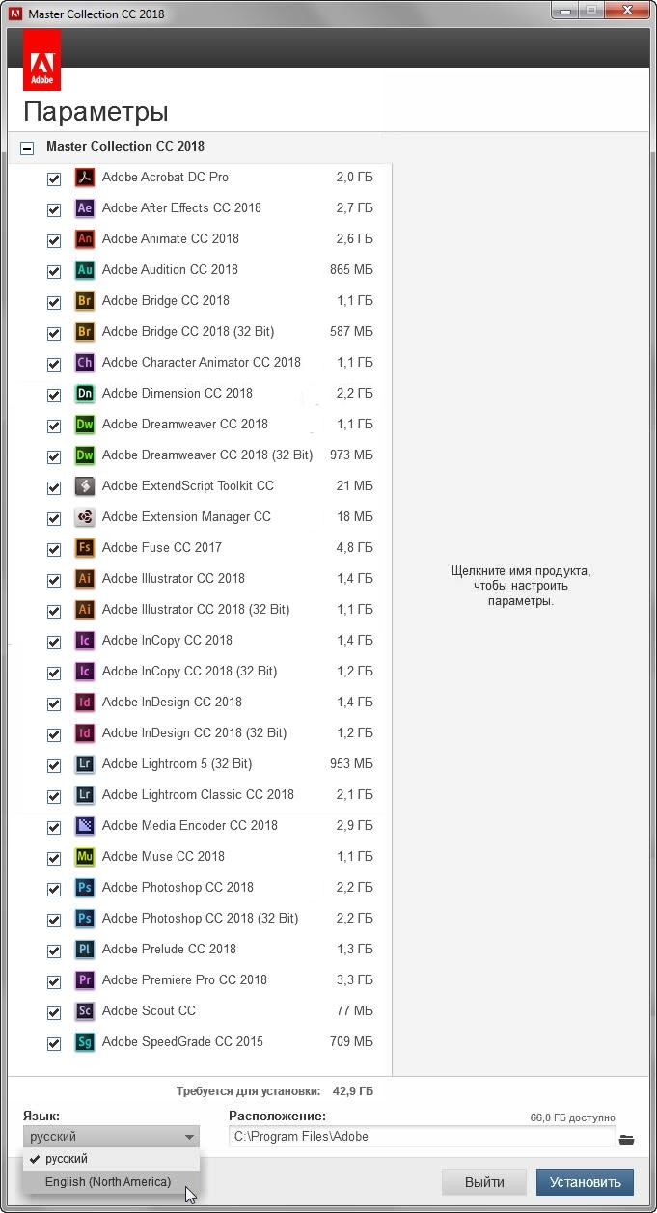657x1213 pixels.
Task: Open the folder browse icon for install location
Action: pyautogui.click(x=627, y=1140)
